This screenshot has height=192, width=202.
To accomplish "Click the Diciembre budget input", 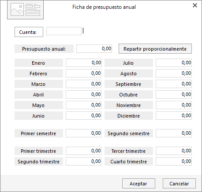I will click(174, 115).
